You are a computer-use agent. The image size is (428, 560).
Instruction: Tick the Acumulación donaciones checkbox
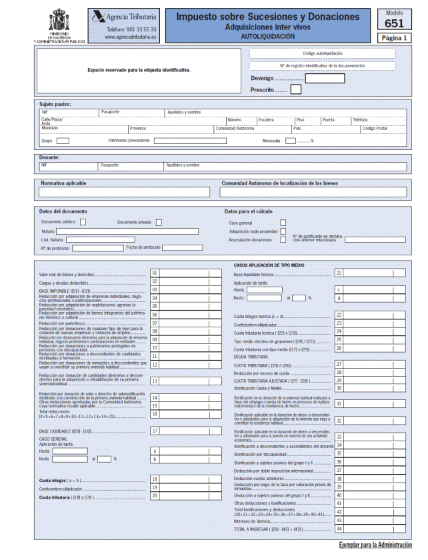[283, 240]
